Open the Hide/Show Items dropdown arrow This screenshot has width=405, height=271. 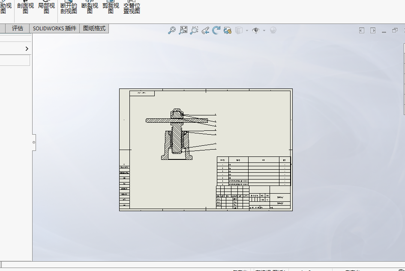[264, 30]
